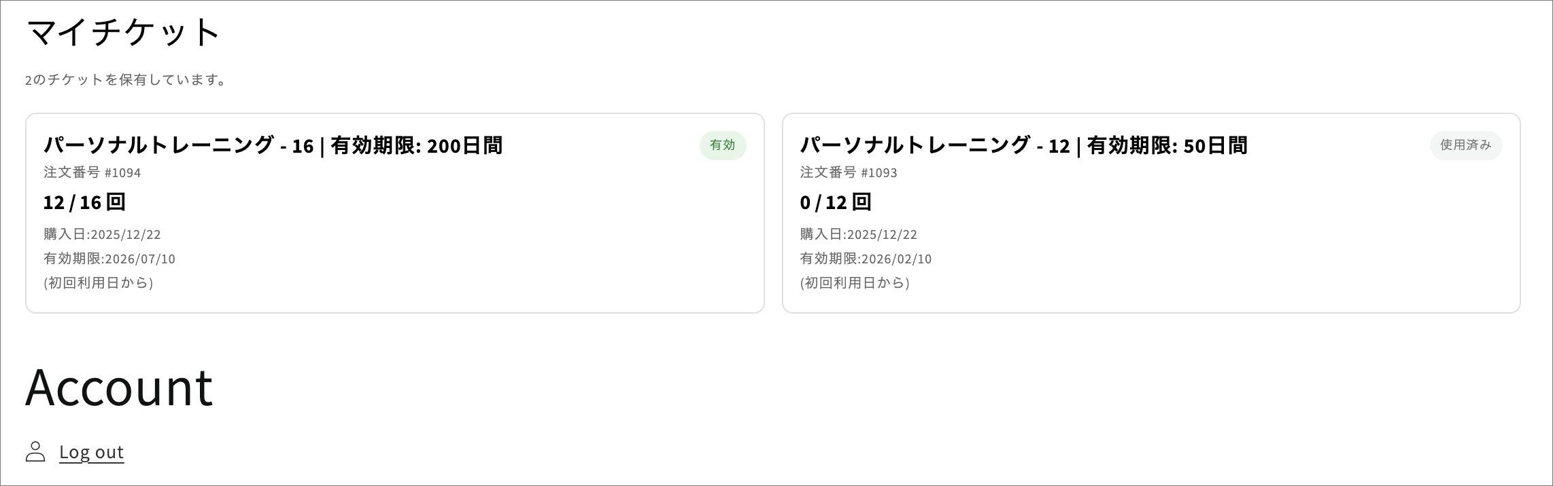Click the マイチケット heading

(x=123, y=32)
